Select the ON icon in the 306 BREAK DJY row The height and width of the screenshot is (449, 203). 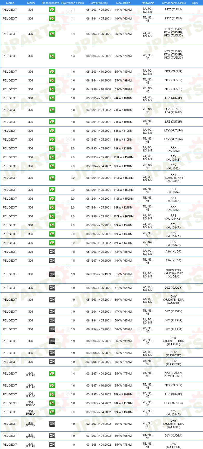52,436
